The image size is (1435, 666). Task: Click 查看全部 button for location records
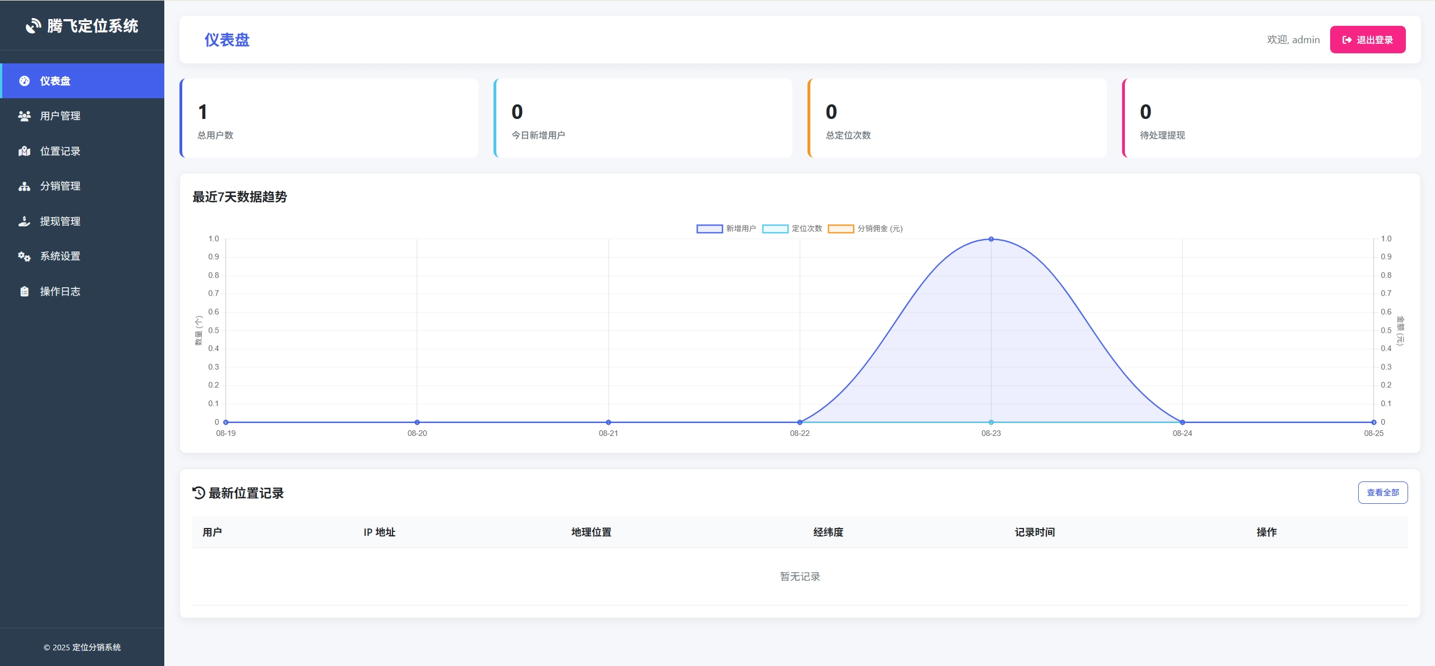(x=1382, y=493)
